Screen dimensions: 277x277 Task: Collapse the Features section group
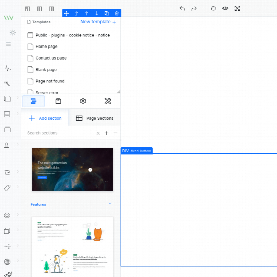[x=110, y=203]
